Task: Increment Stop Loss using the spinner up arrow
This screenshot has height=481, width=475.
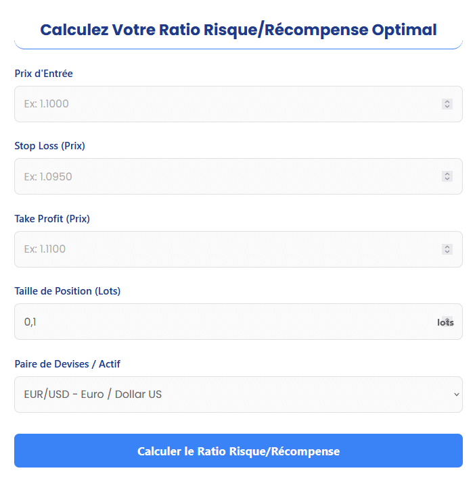Action: (447, 174)
